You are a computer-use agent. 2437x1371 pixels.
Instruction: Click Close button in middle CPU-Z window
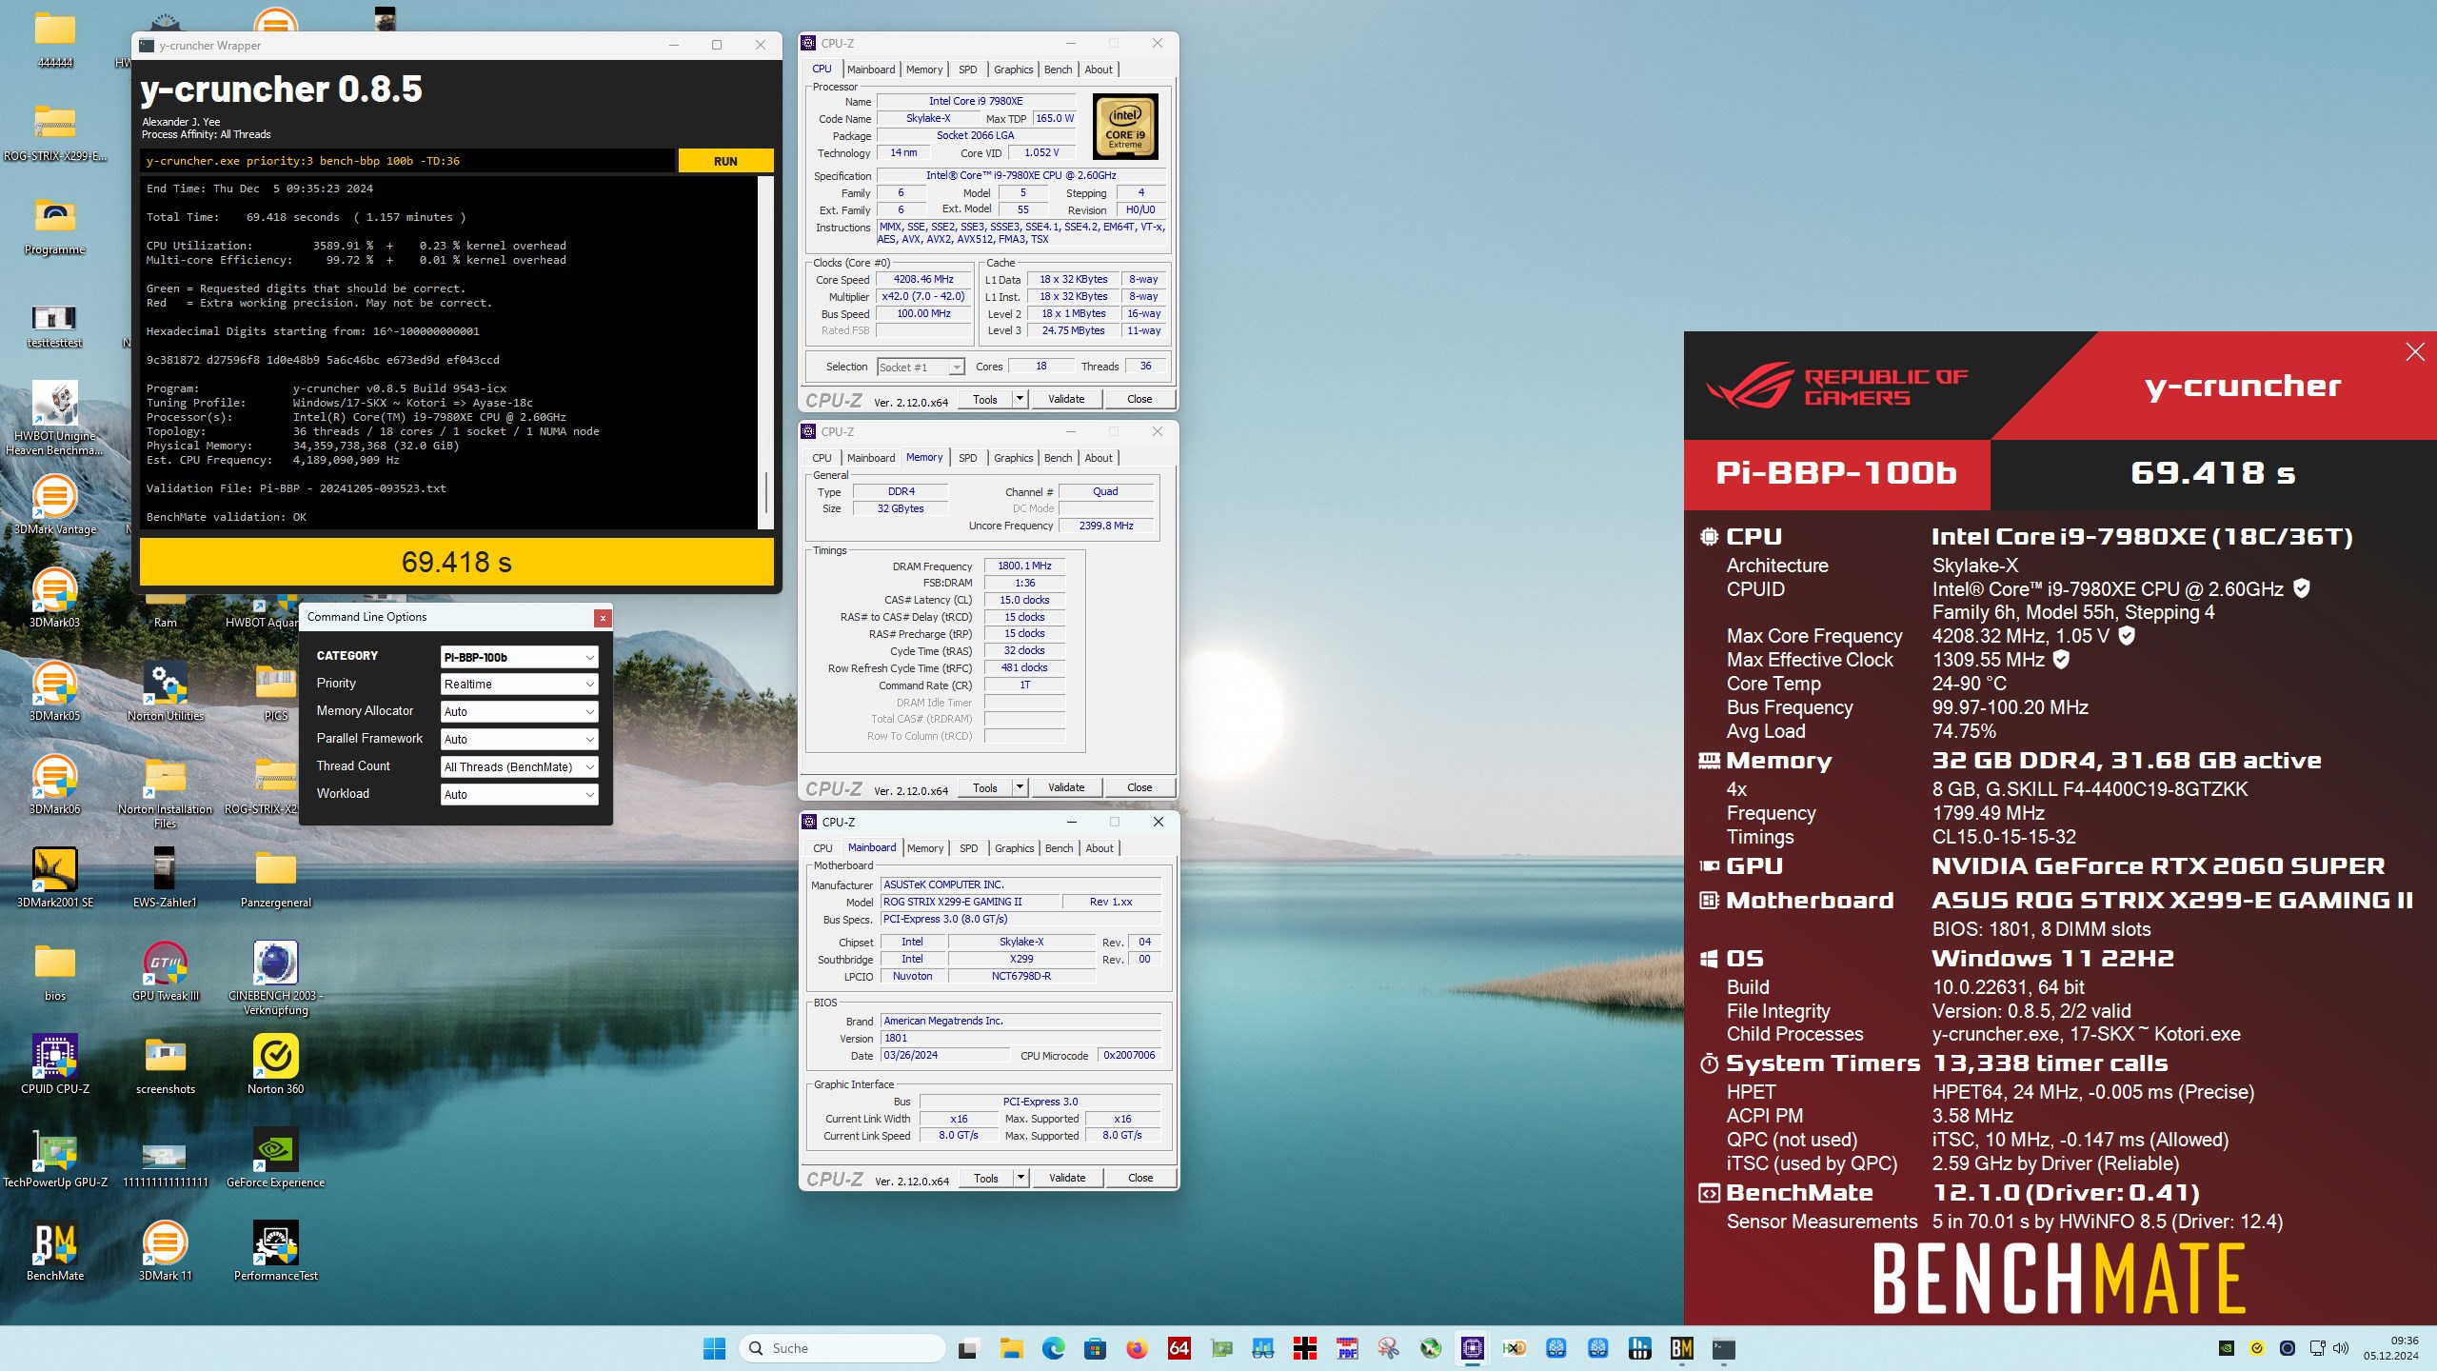point(1139,787)
